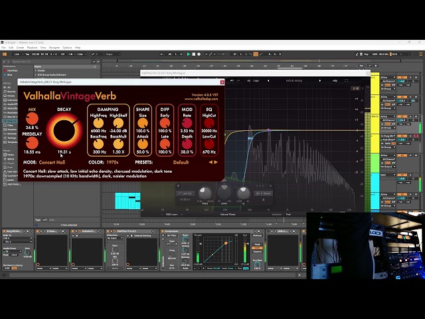Click the Mod Rate knob
425x319 pixels.
tap(187, 123)
